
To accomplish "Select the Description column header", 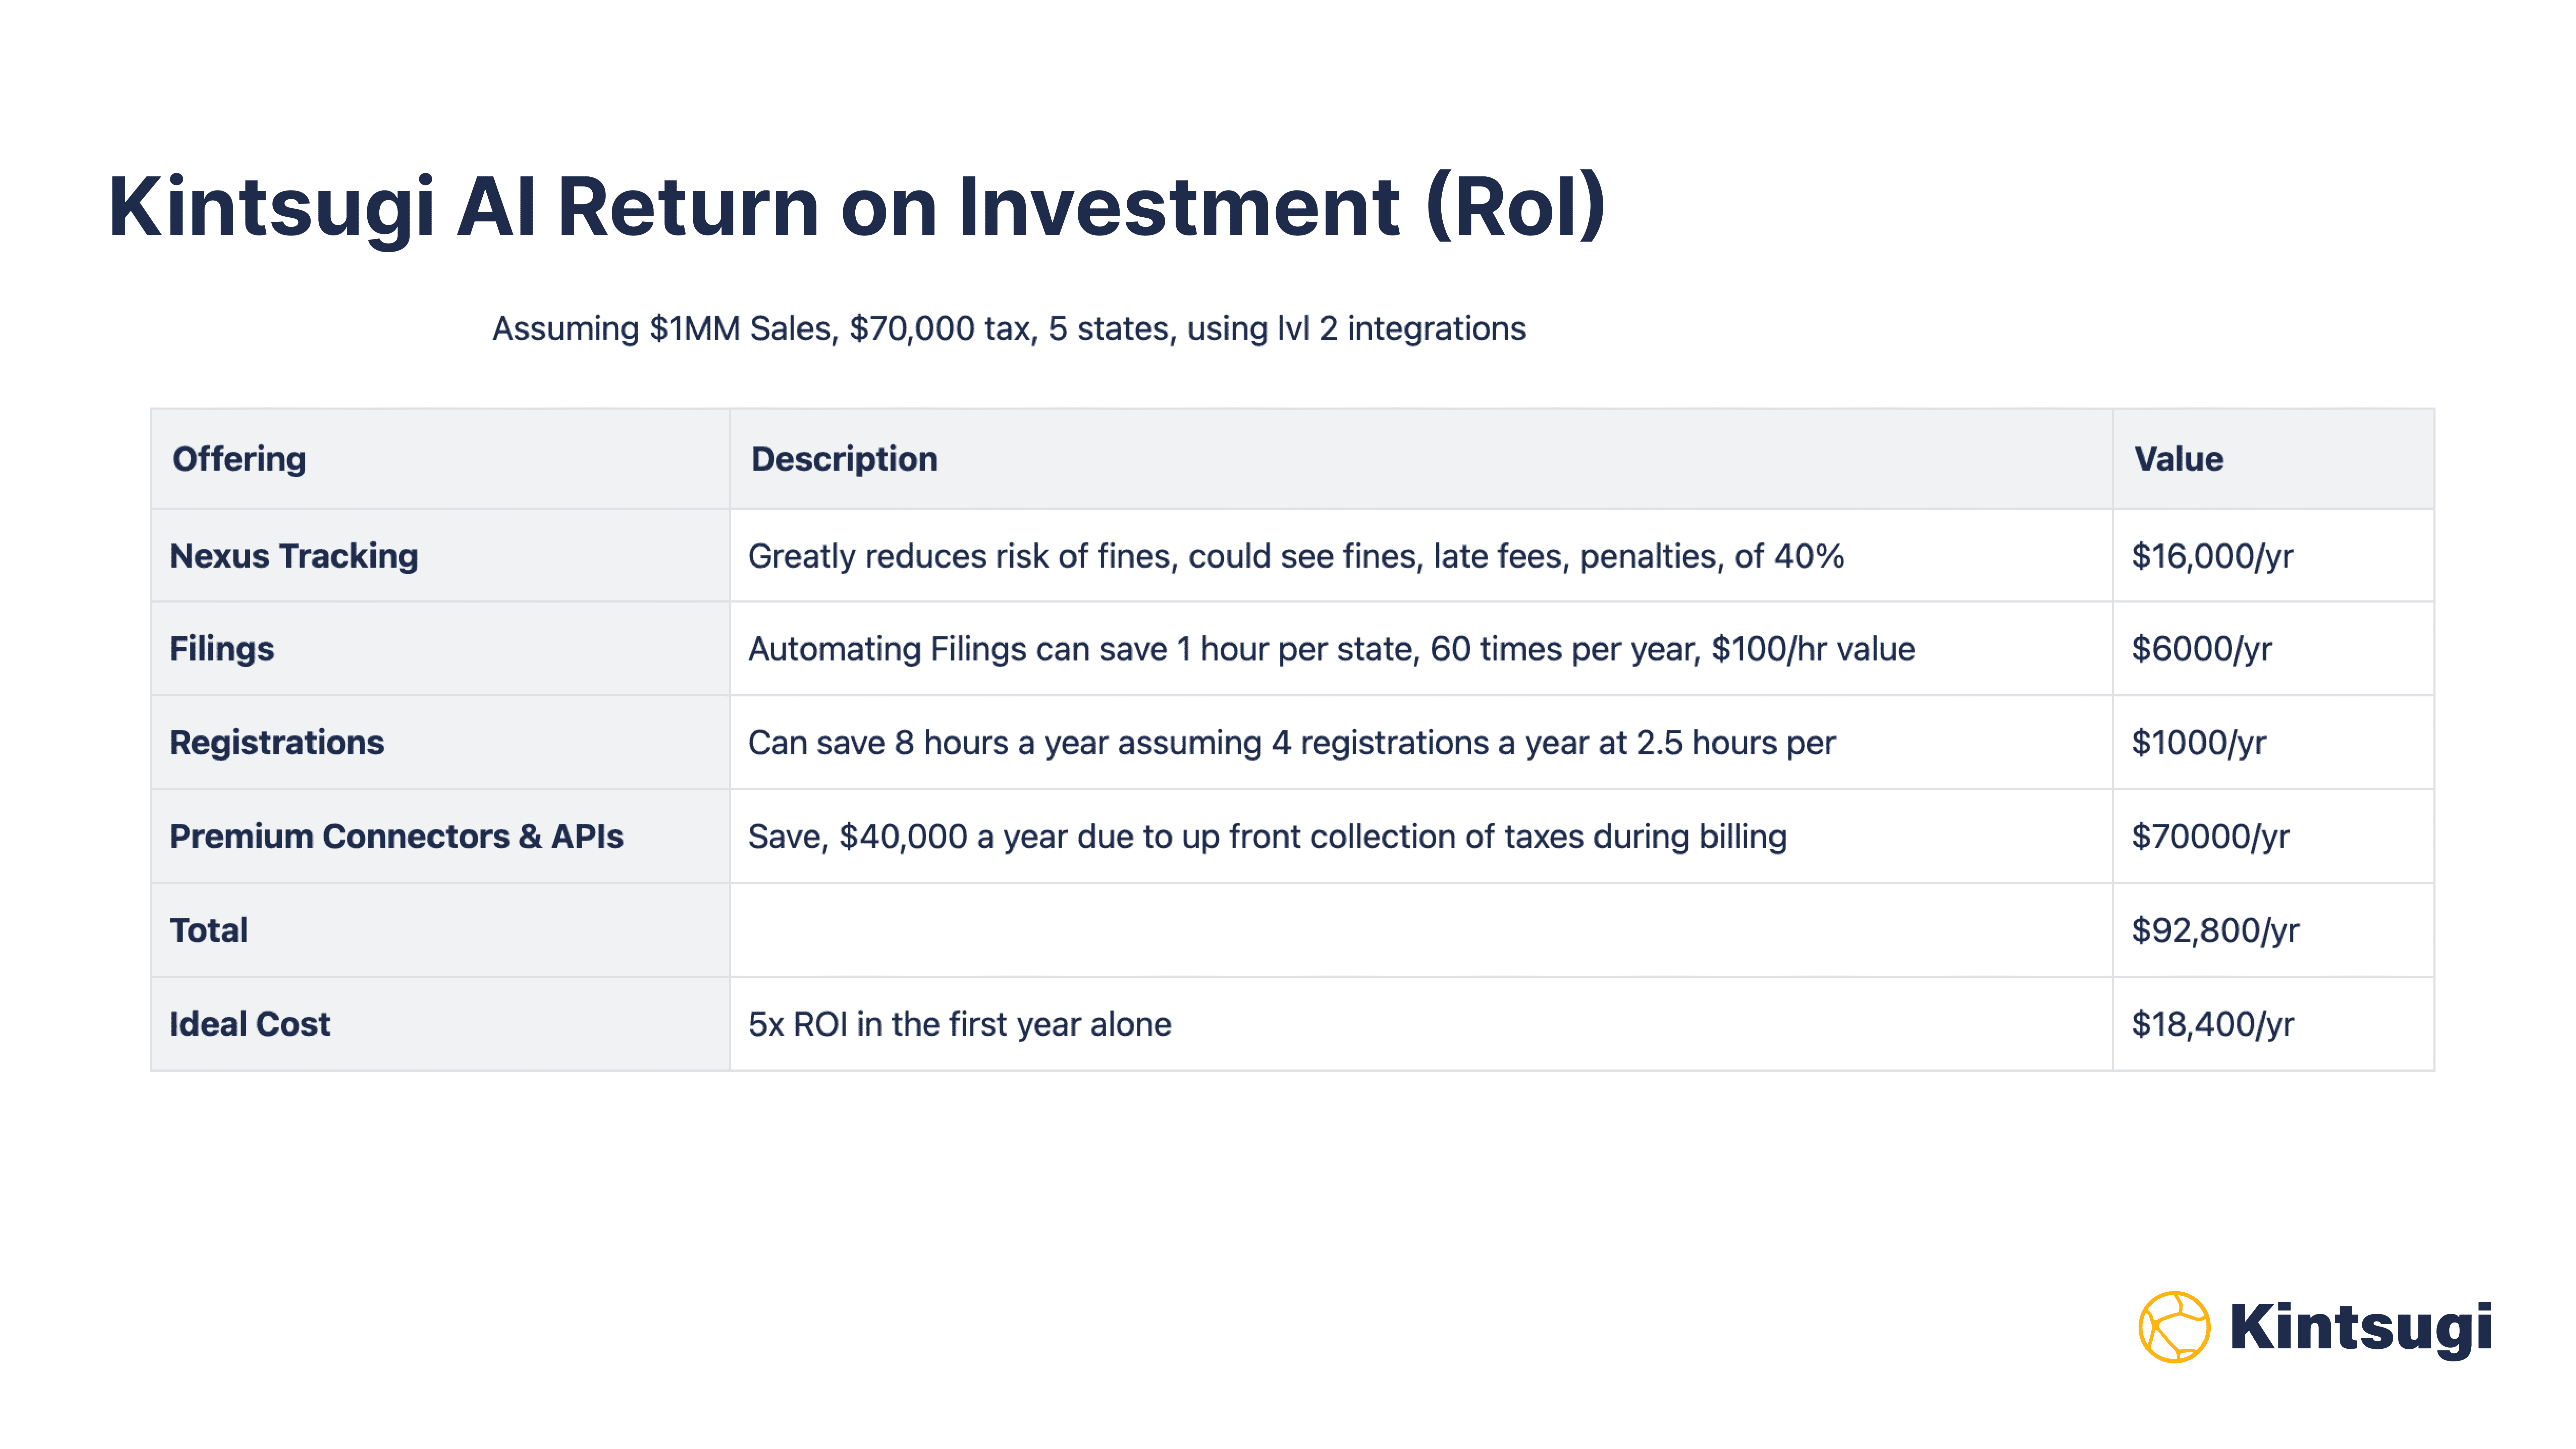I will [x=844, y=459].
